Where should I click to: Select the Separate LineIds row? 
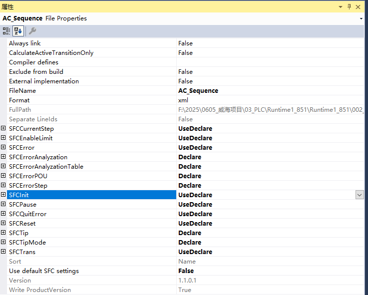[185, 119]
